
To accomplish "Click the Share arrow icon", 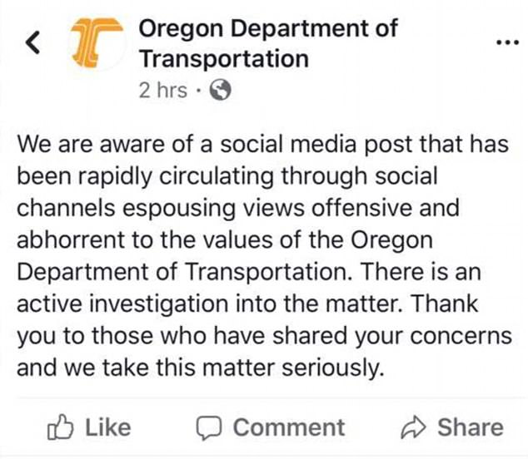I will coord(413,427).
